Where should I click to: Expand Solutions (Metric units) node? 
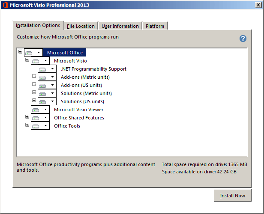[x=34, y=92]
